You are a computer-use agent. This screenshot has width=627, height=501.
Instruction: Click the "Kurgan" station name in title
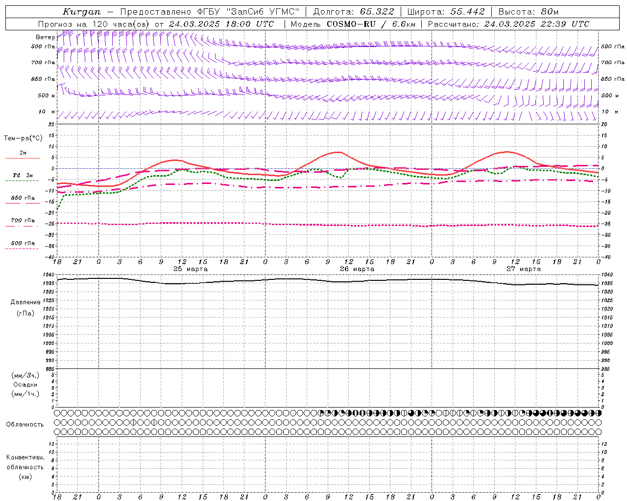[81, 12]
